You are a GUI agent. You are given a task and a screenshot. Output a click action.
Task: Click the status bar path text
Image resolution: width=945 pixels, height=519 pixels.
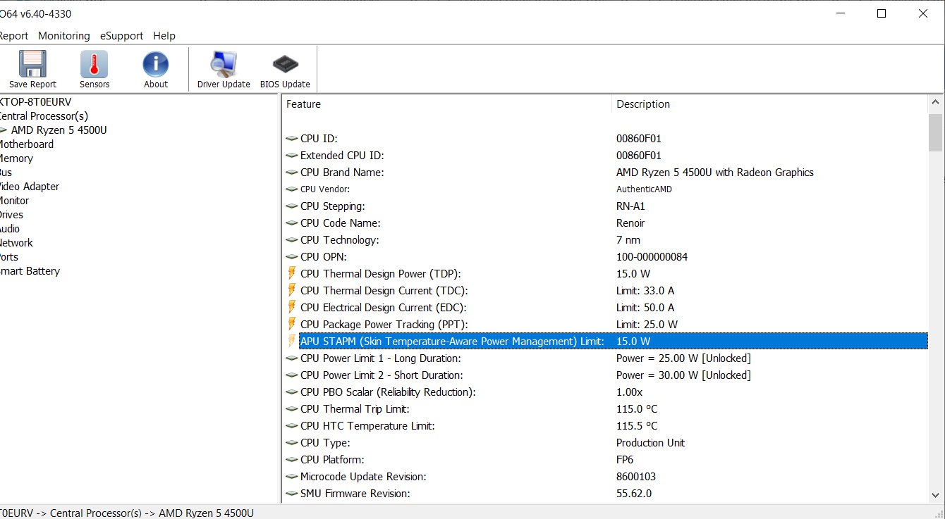click(127, 513)
